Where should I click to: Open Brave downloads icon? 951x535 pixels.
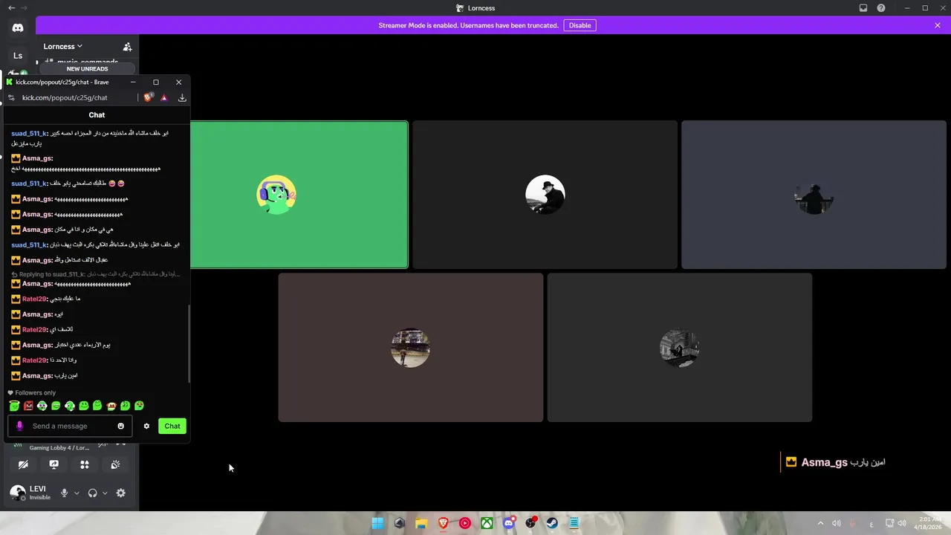pos(182,97)
